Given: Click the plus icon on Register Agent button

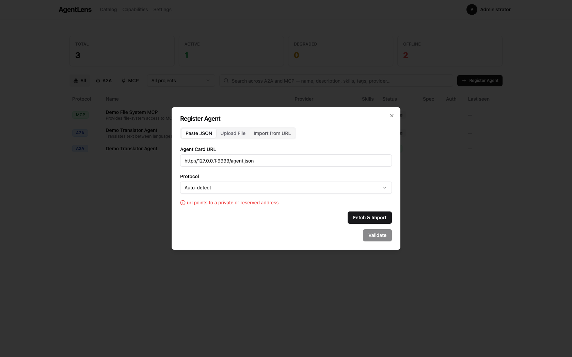Looking at the screenshot, I should (464, 81).
